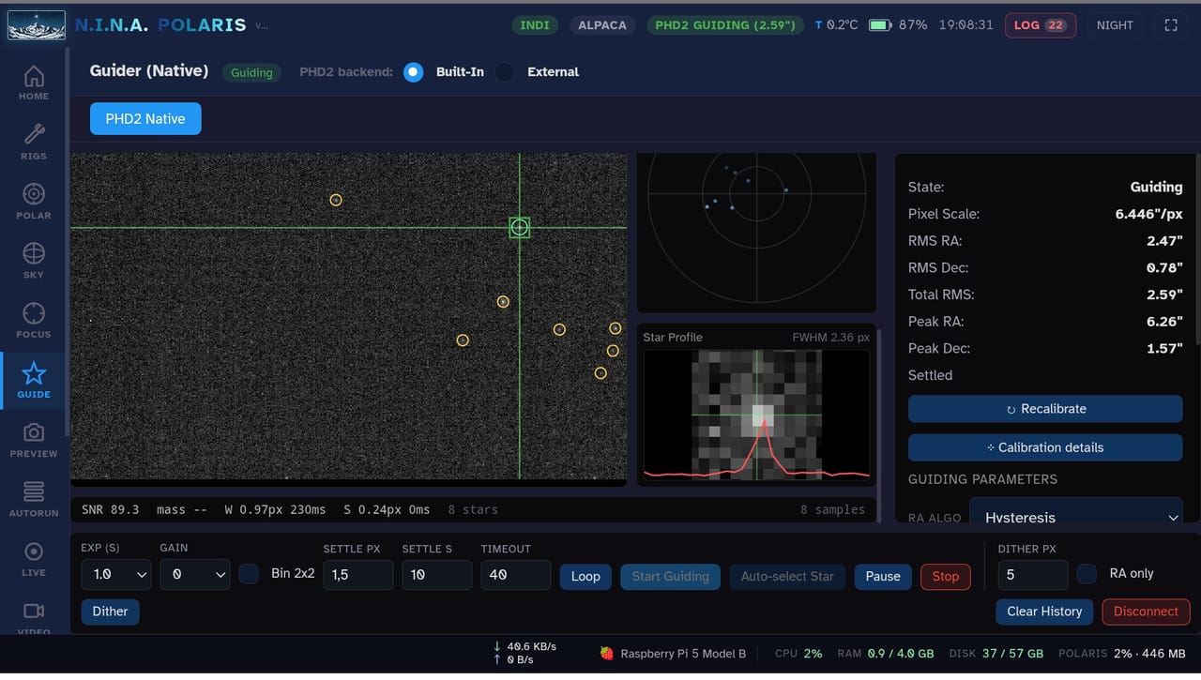Open the Autorun stack icon
This screenshot has width=1201, height=680.
34,499
